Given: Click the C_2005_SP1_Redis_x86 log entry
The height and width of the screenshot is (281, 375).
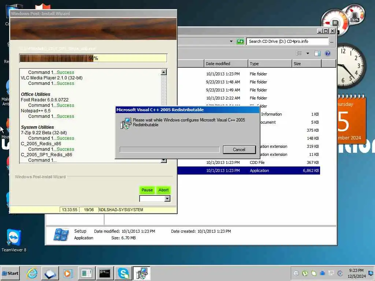Looking at the screenshot, I should [47, 155].
